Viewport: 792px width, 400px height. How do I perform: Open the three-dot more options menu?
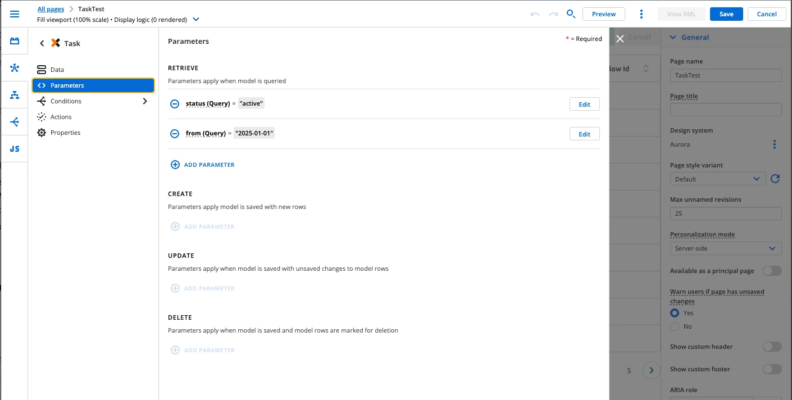[x=641, y=14]
